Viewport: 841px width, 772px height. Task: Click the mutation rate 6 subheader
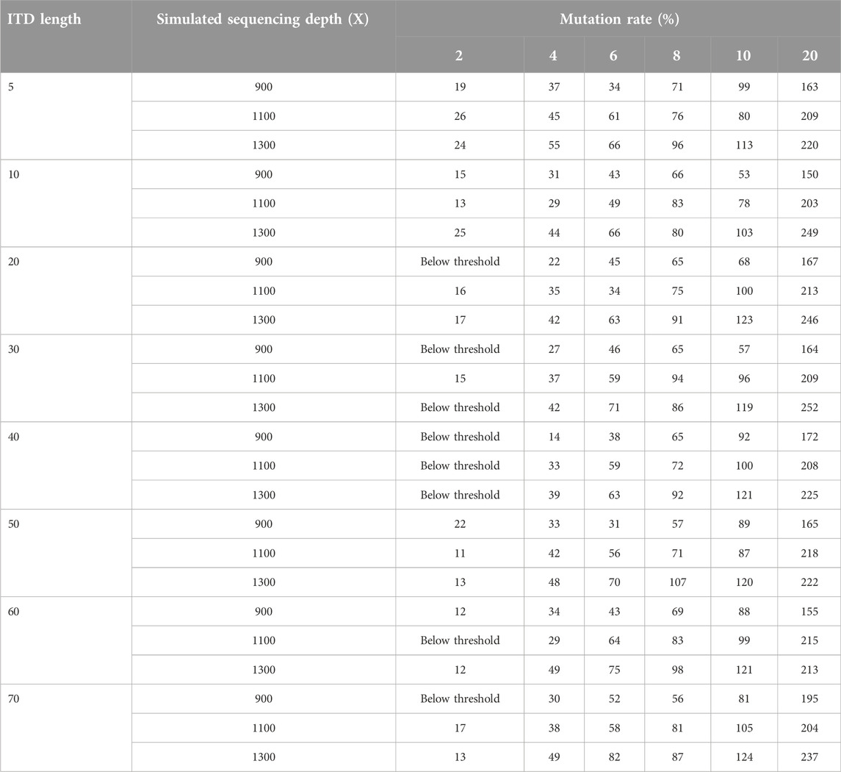pos(613,55)
